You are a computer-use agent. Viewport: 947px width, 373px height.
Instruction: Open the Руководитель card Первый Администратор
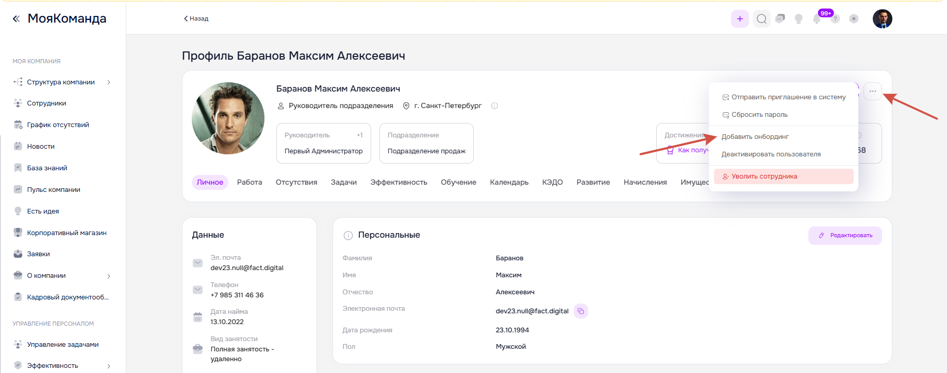click(324, 143)
